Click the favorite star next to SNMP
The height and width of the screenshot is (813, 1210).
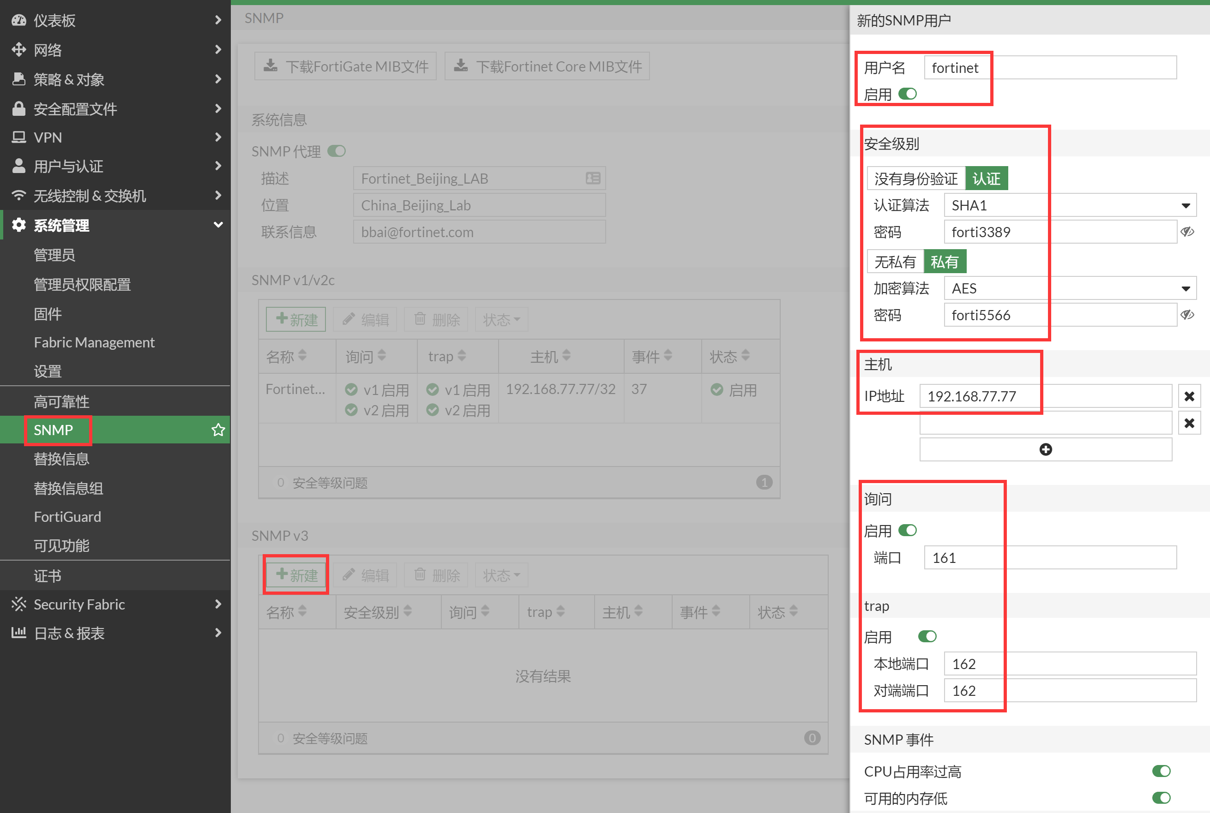point(218,430)
